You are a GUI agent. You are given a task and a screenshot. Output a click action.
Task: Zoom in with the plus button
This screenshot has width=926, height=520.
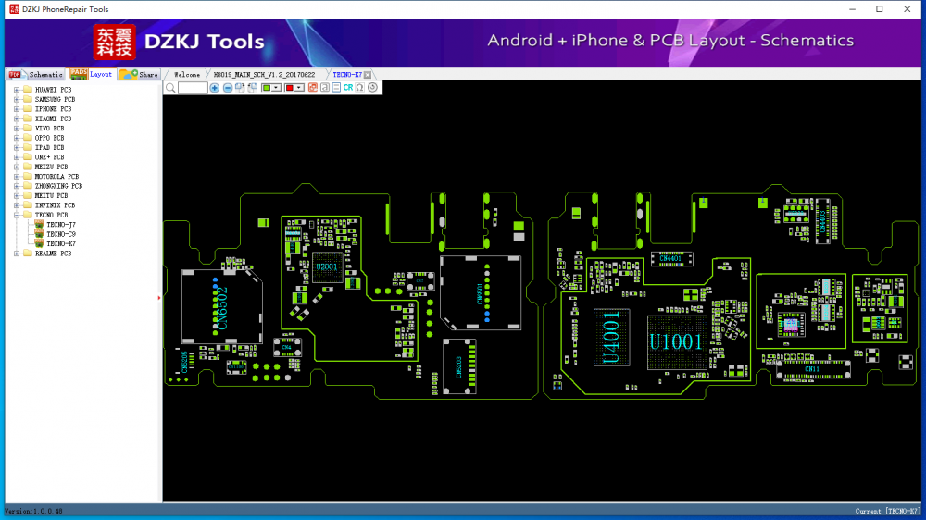click(x=215, y=88)
